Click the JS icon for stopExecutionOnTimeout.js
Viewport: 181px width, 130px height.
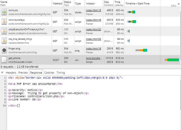pyautogui.click(x=4, y=31)
